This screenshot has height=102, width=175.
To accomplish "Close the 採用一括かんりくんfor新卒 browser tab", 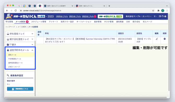I will click(72, 6).
